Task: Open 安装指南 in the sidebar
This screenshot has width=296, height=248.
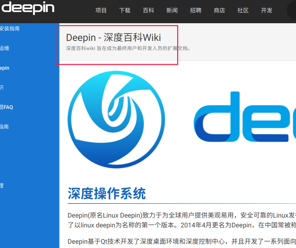Action: click(10, 28)
